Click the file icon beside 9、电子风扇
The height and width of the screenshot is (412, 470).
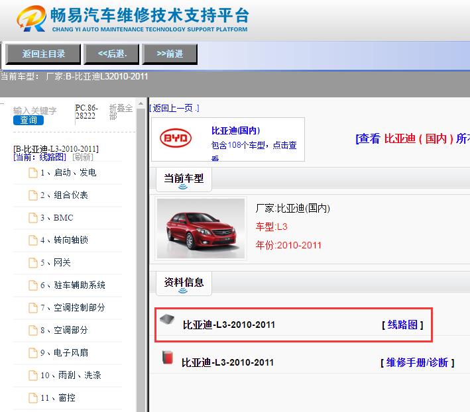(33, 352)
